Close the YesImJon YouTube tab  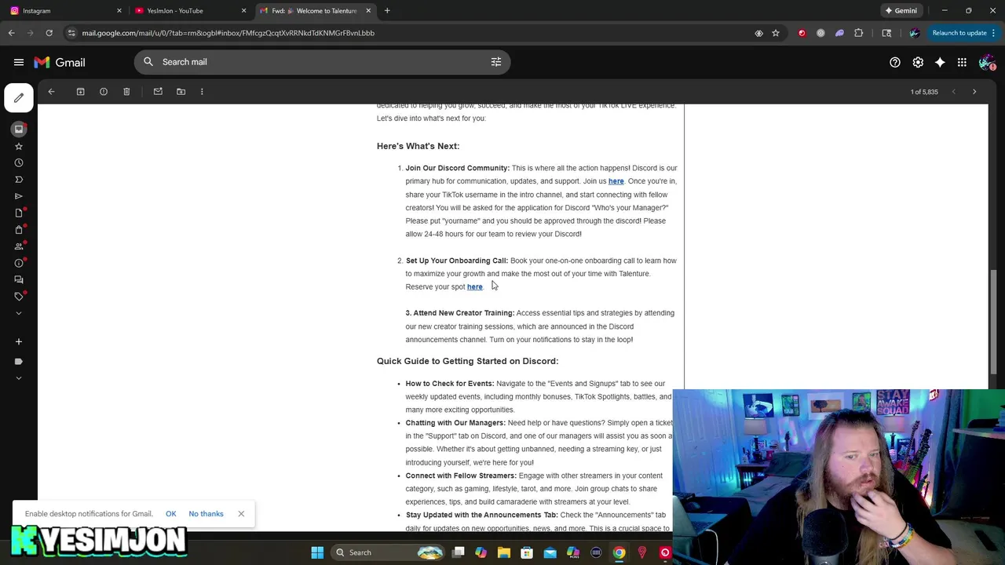tap(243, 11)
